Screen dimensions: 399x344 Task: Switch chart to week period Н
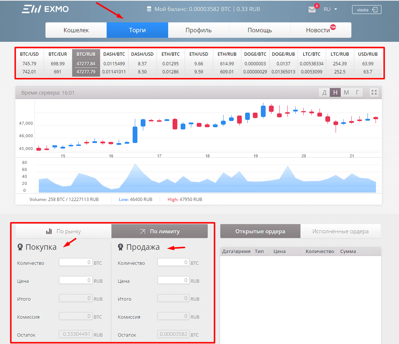335,92
